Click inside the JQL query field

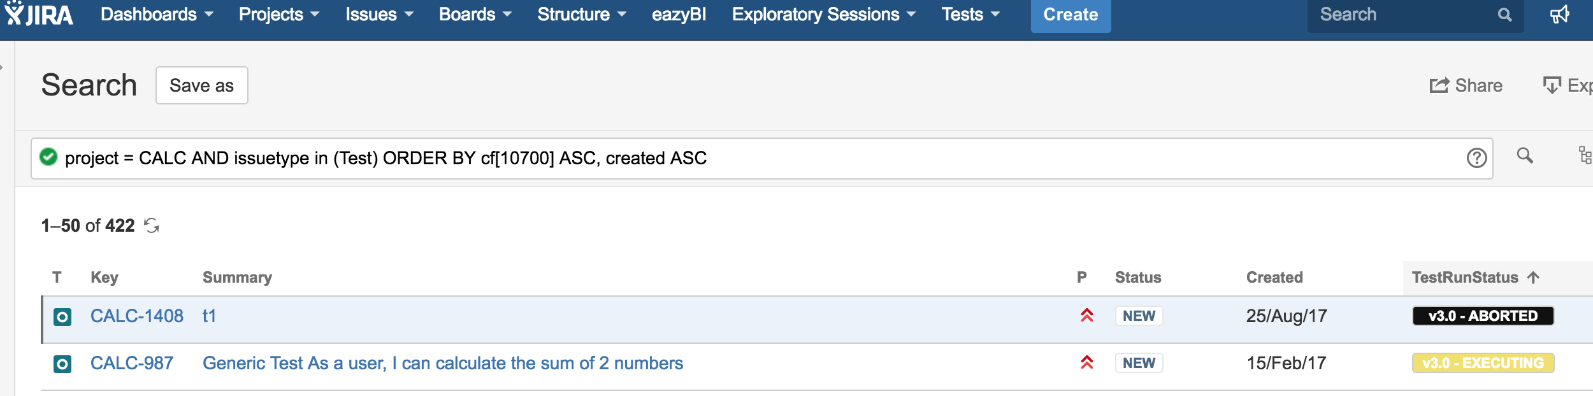[x=761, y=159]
